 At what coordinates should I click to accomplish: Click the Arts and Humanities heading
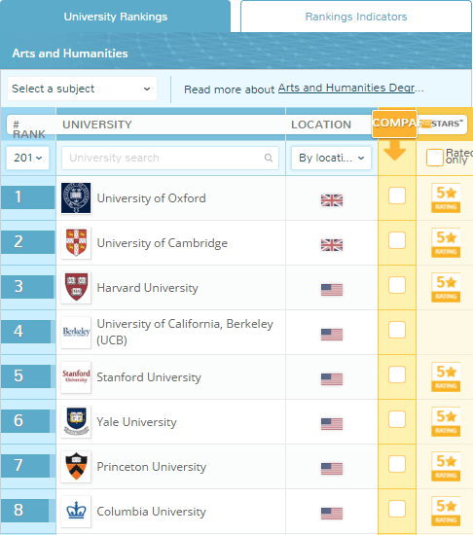pyautogui.click(x=70, y=53)
